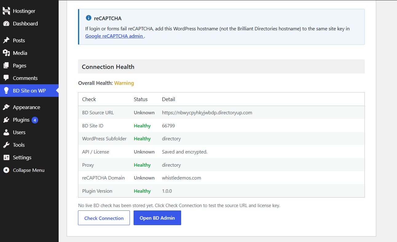The width and height of the screenshot is (397, 242).
Task: Open the Users menu item
Action: click(x=29, y=132)
